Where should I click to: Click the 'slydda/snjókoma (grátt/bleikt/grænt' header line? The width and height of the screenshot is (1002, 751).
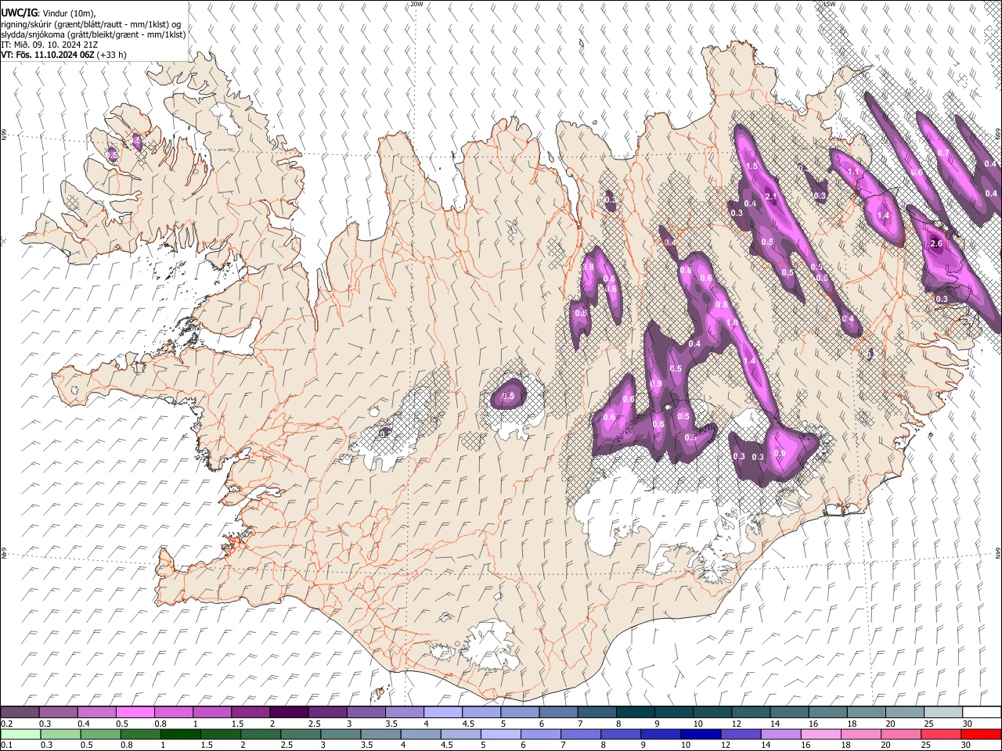tap(93, 35)
